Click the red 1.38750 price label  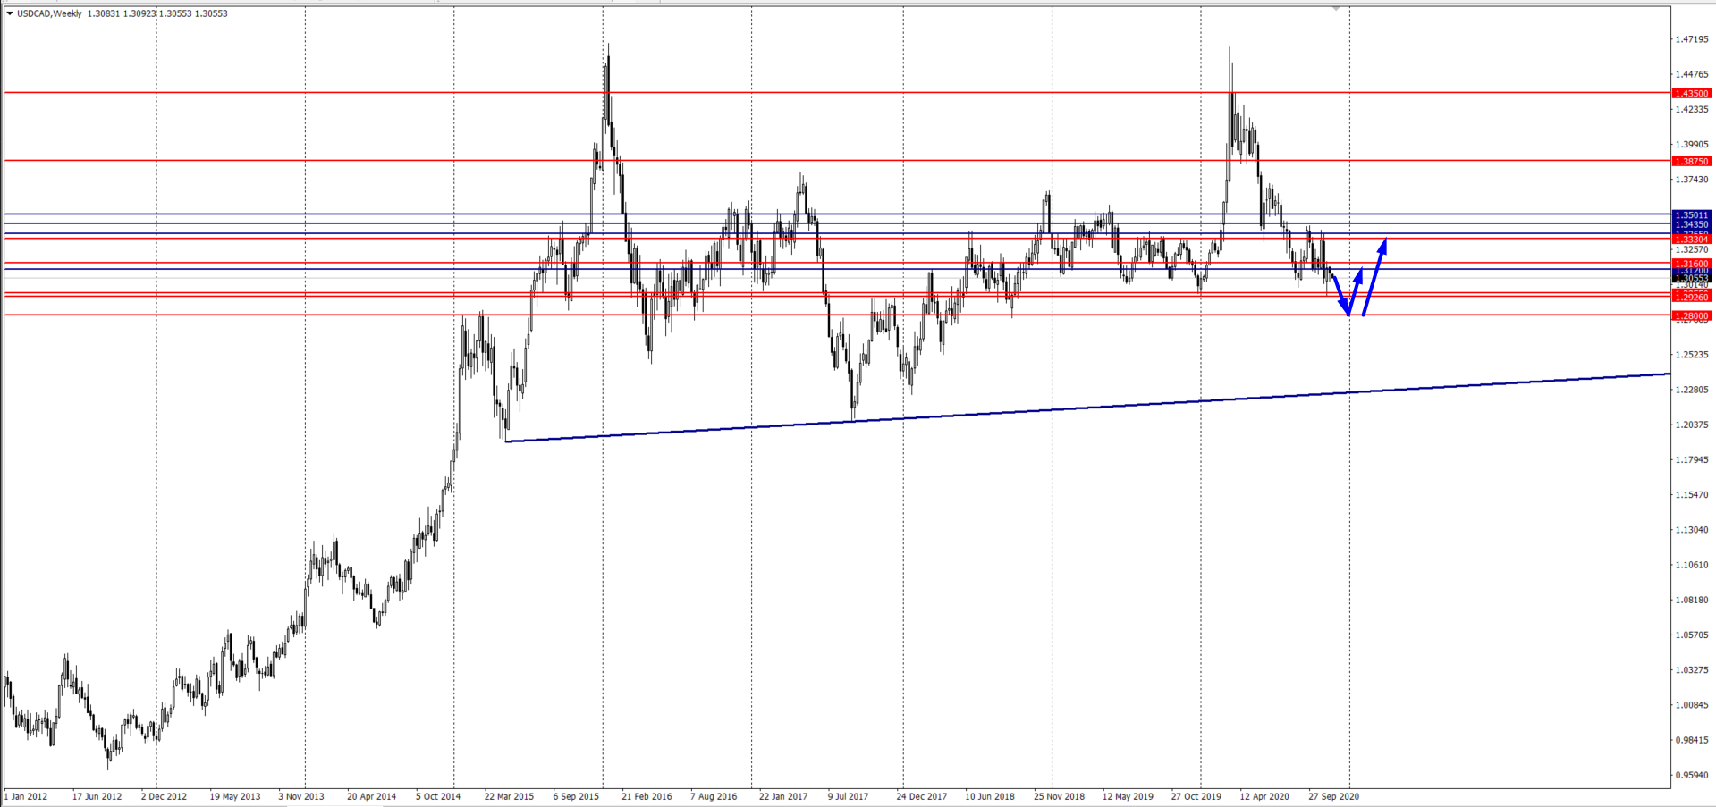point(1691,162)
